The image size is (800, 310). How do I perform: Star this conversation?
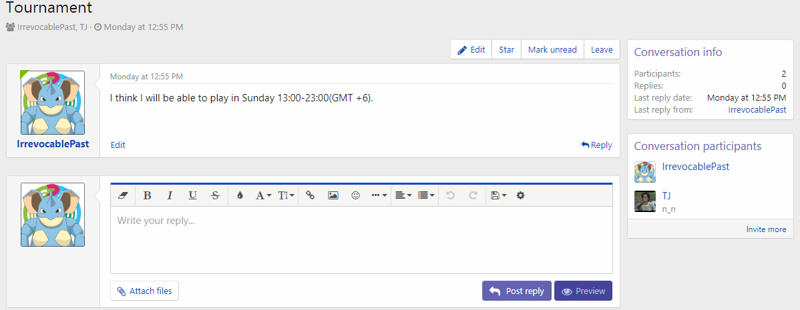506,49
